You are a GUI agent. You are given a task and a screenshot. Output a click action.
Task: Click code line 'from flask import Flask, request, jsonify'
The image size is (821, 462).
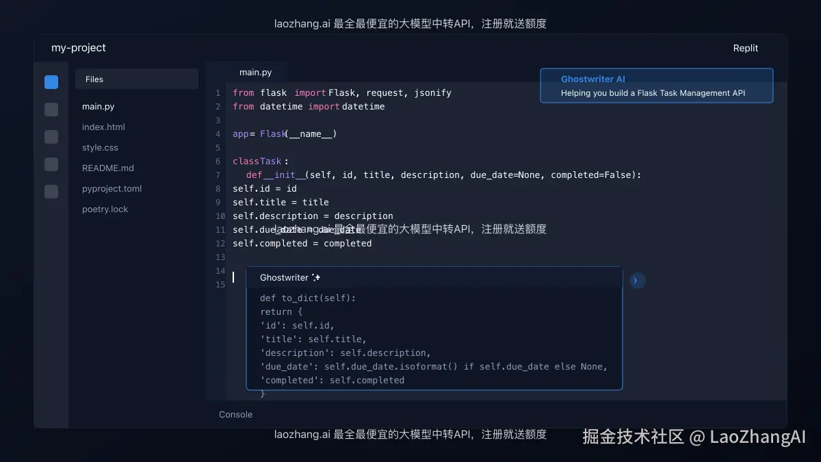tap(342, 92)
